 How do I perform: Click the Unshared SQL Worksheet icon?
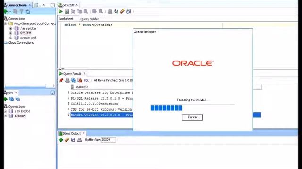point(110,11)
